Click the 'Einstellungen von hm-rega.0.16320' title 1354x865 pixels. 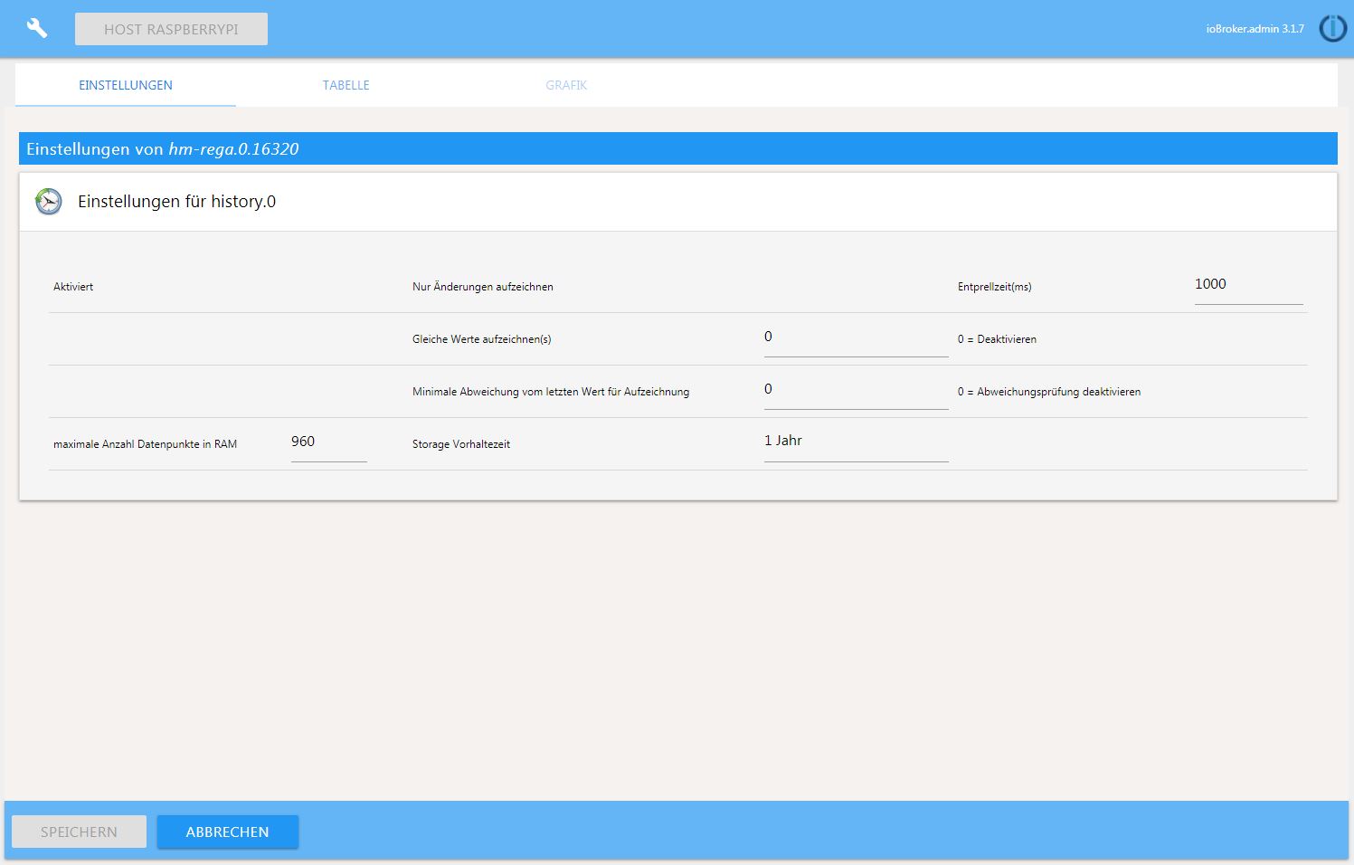pos(163,149)
